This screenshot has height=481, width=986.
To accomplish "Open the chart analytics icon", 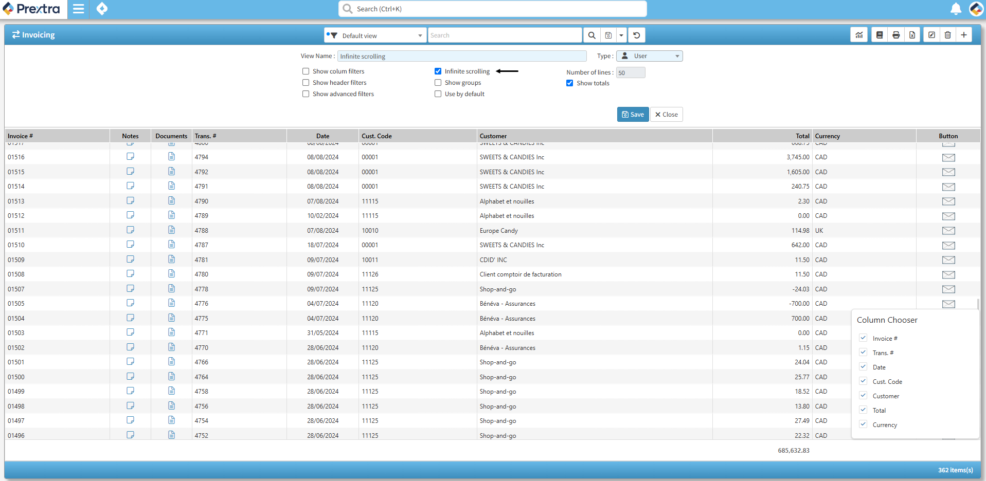I will (859, 35).
